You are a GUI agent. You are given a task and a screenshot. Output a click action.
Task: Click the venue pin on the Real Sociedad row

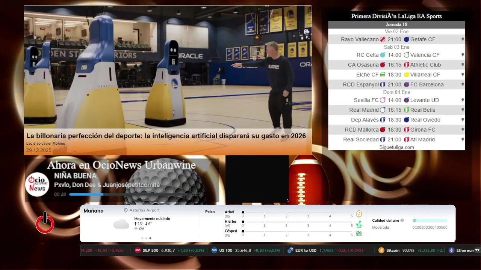[463, 139]
